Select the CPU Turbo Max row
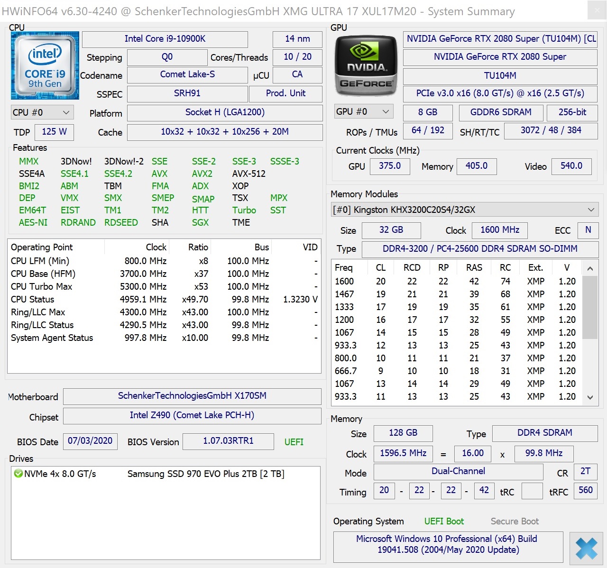Screen dimensions: 607x568 (x=164, y=286)
